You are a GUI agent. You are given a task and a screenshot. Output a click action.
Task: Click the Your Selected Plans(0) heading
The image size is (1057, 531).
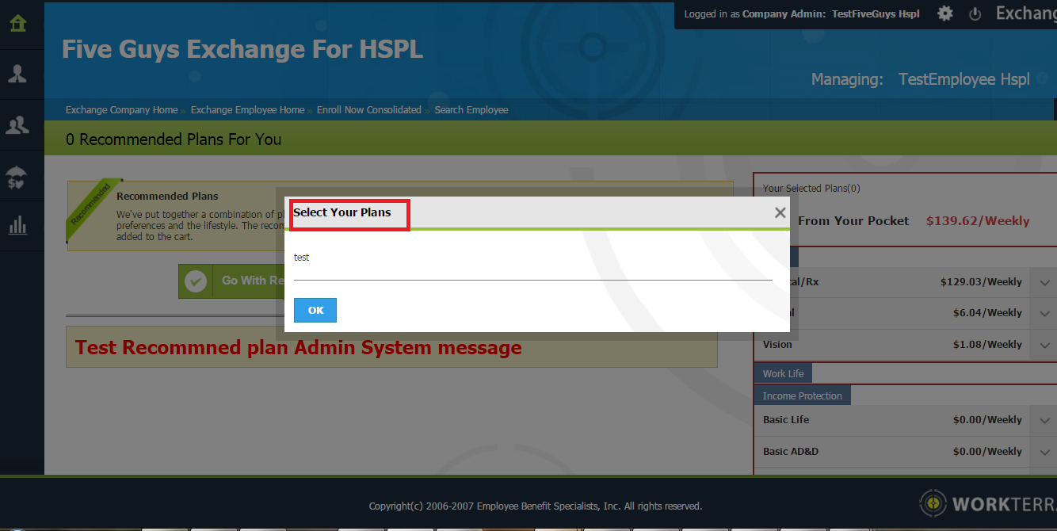811,189
